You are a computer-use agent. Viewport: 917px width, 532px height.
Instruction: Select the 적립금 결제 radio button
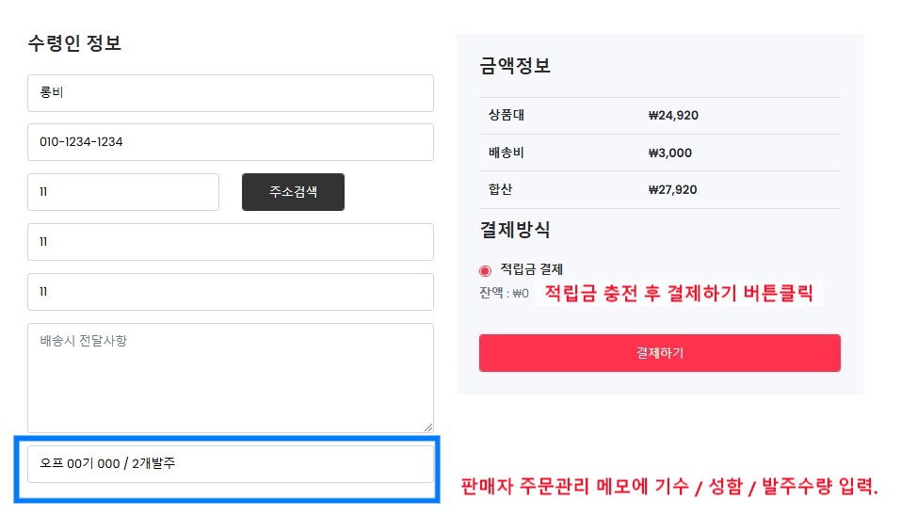tap(486, 270)
